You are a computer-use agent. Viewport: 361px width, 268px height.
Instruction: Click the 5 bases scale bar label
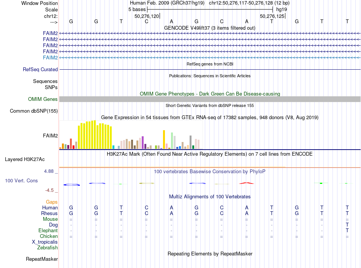pyautogui.click(x=137, y=10)
